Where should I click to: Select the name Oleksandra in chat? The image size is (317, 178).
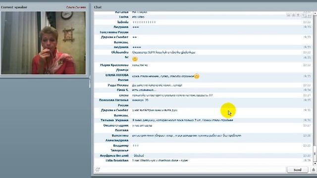point(120,52)
